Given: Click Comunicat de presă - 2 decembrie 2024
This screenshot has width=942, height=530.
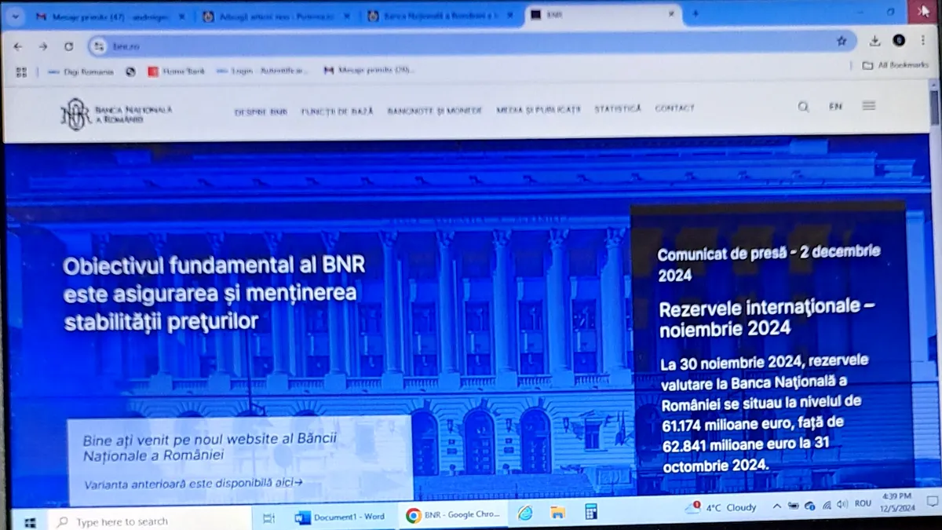Looking at the screenshot, I should (769, 264).
